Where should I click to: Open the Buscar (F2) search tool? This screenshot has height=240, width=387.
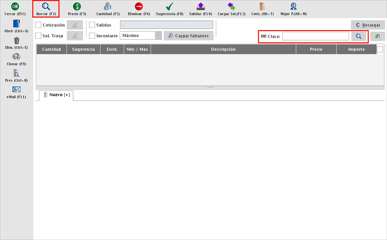point(46,6)
